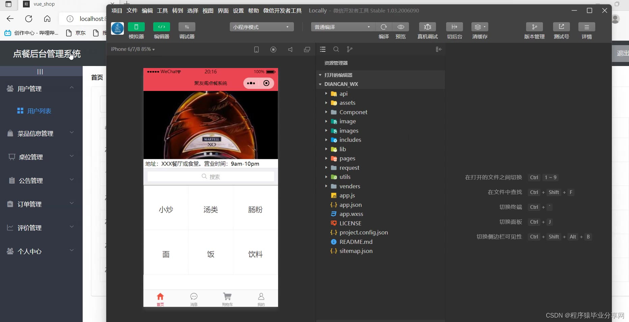Open the clear cache menu
Image resolution: width=629 pixels, height=322 pixels.
coord(480,27)
